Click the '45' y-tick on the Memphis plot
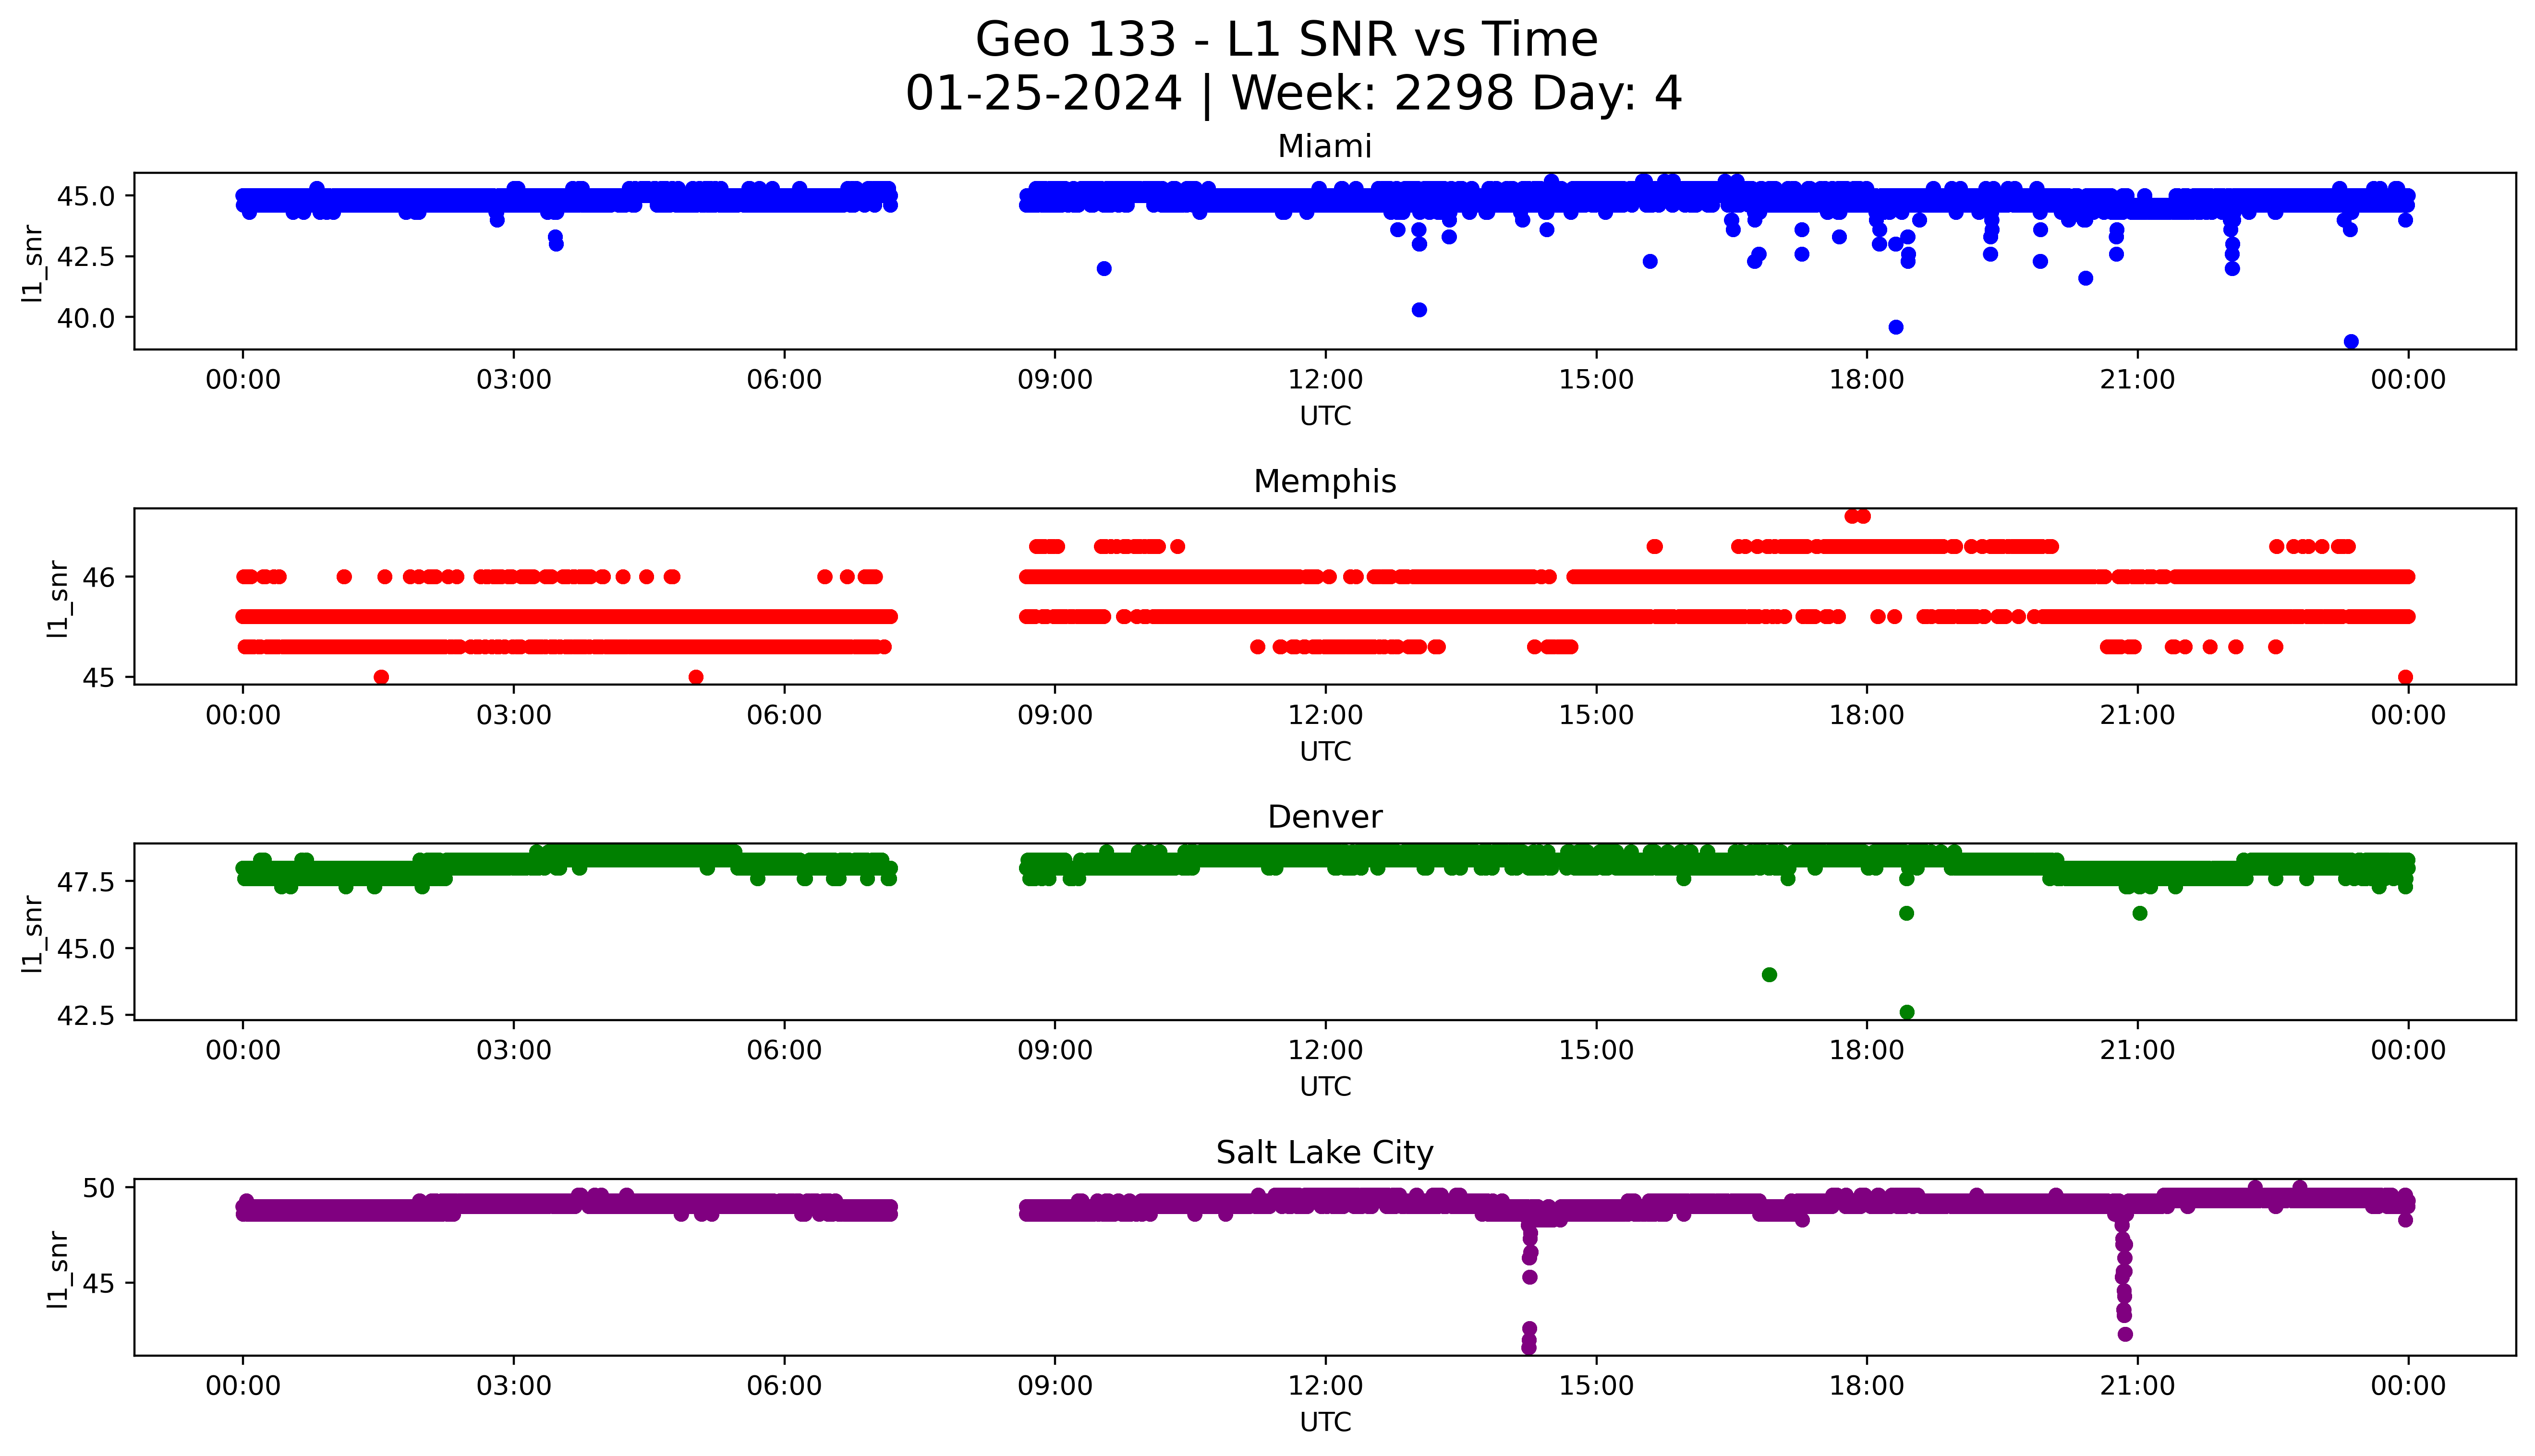This screenshot has width=2535, height=1456. pos(100,678)
